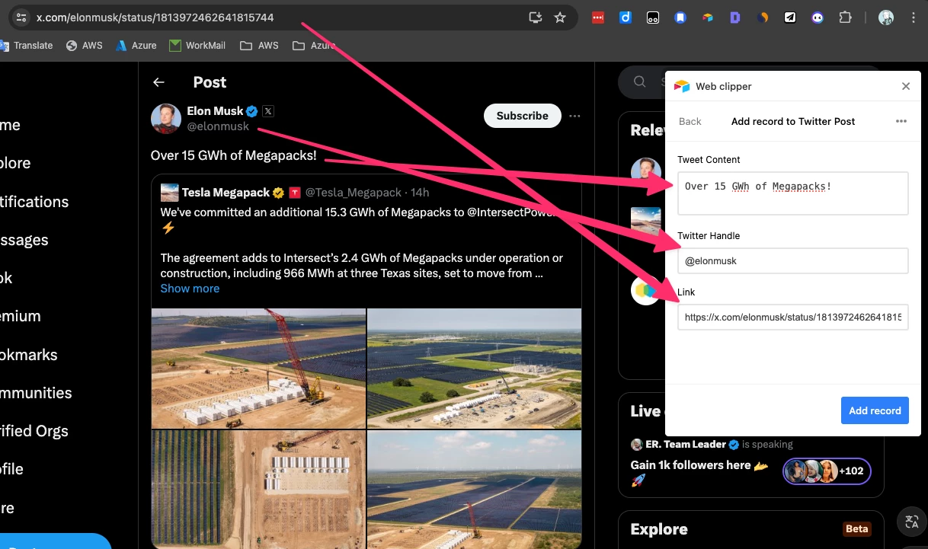Go Back in the Web clipper
This screenshot has width=928, height=549.
tap(690, 121)
